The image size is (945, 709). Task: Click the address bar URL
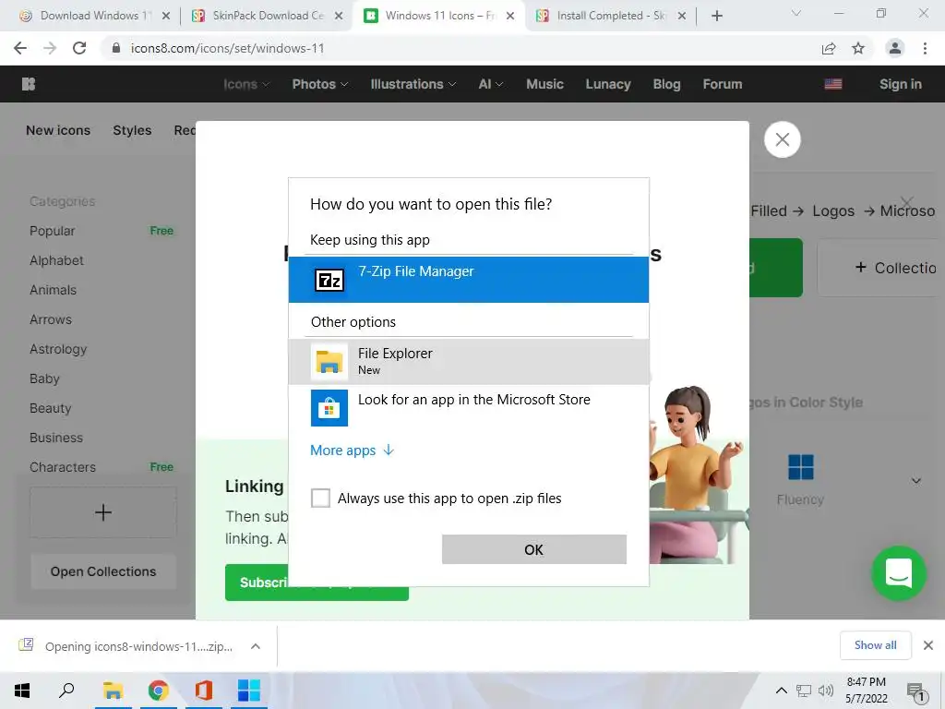227,48
